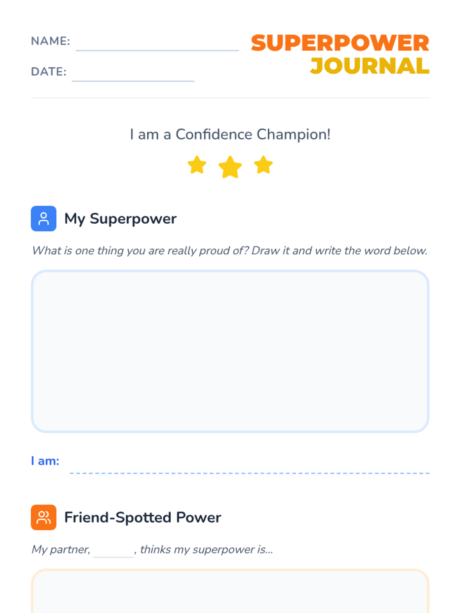Click the orange friends icon beside Friend-Spotted Power
Viewport: 460px width, 613px height.
43,517
